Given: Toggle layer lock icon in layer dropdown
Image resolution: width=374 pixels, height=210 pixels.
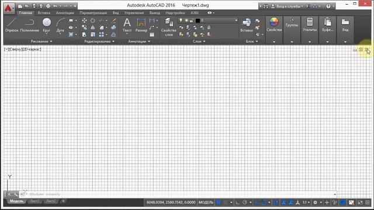Looking at the screenshot, I should (191, 21).
